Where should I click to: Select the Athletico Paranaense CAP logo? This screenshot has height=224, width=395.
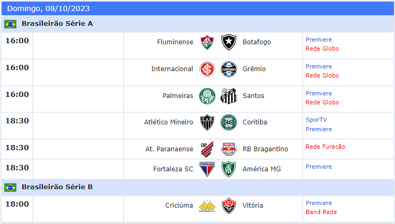tap(207, 149)
